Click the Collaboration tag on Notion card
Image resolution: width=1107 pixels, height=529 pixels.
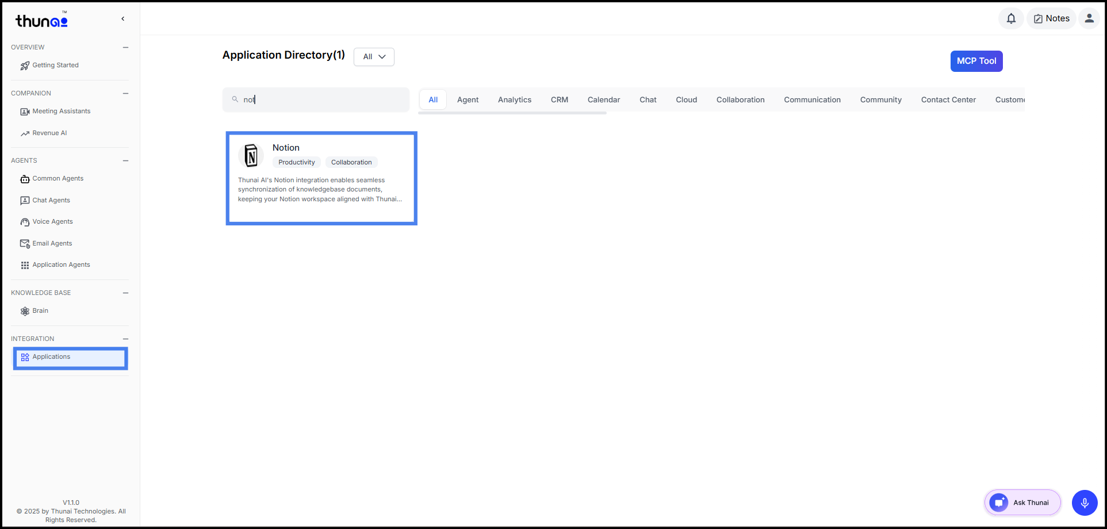[351, 163]
